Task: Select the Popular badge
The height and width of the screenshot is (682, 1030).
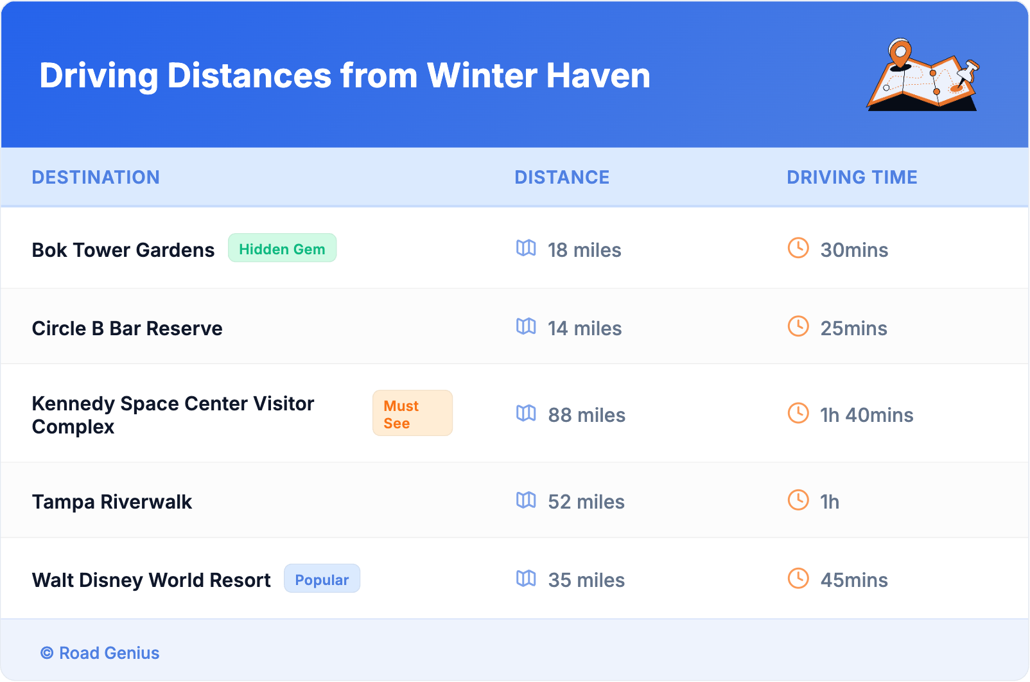Action: pos(322,579)
